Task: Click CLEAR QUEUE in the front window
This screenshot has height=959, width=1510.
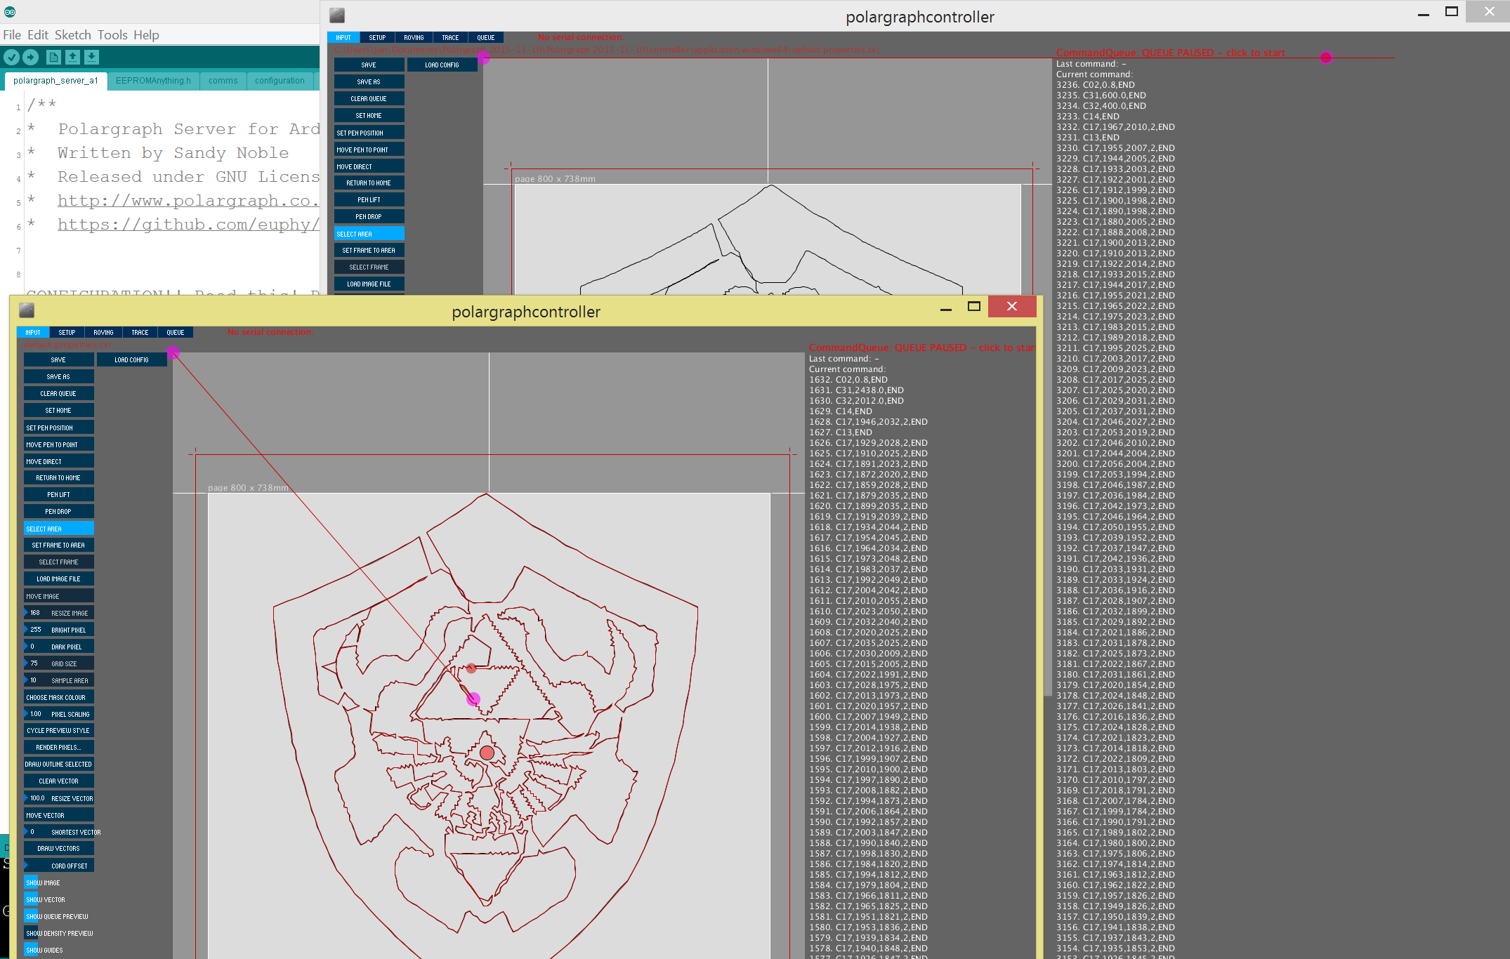Action: pos(59,393)
